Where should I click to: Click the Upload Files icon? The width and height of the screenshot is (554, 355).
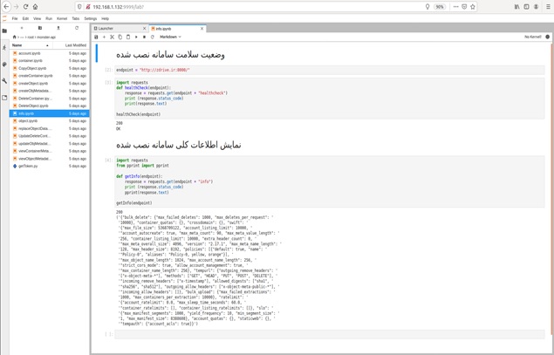58,28
